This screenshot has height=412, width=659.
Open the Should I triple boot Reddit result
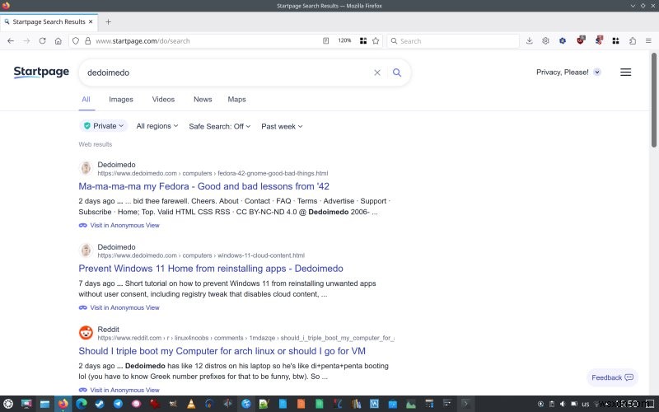(222, 351)
